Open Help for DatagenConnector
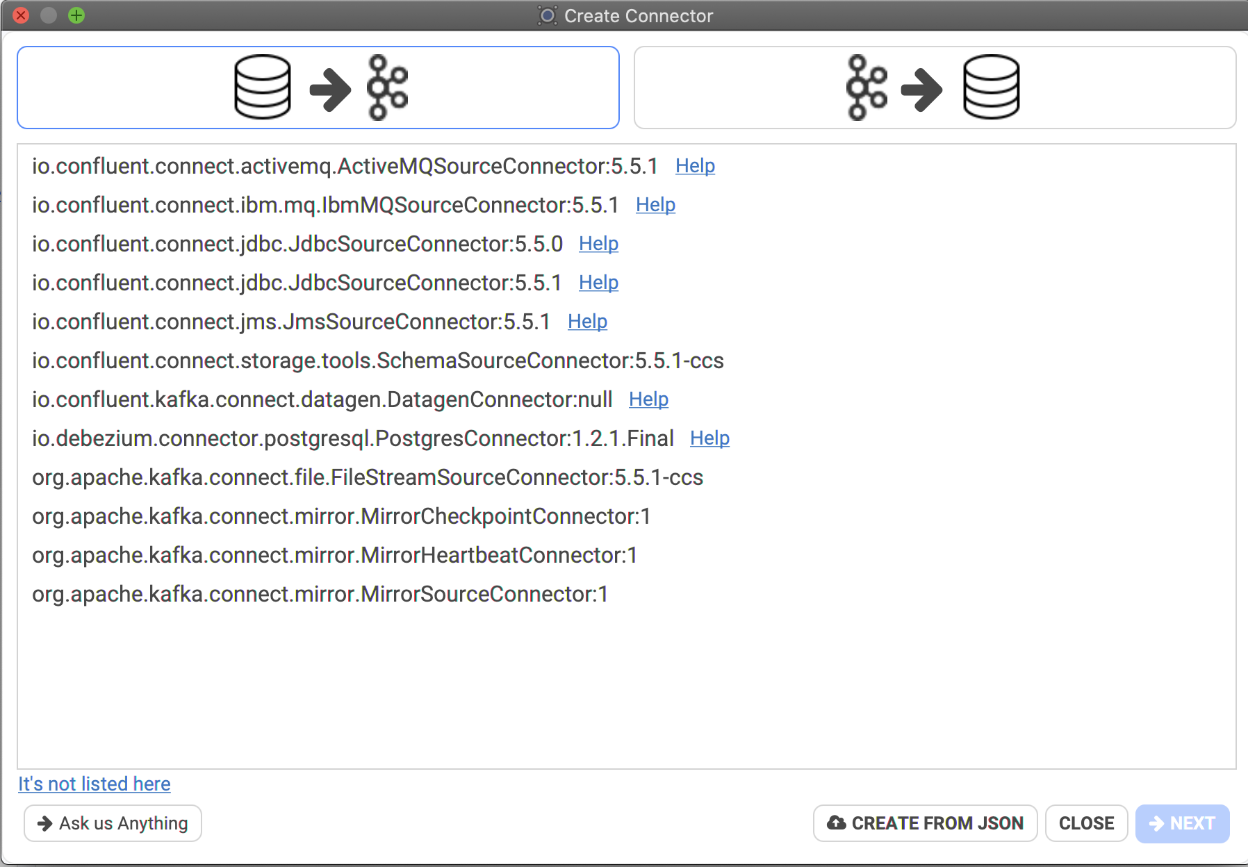The width and height of the screenshot is (1248, 867). point(648,399)
